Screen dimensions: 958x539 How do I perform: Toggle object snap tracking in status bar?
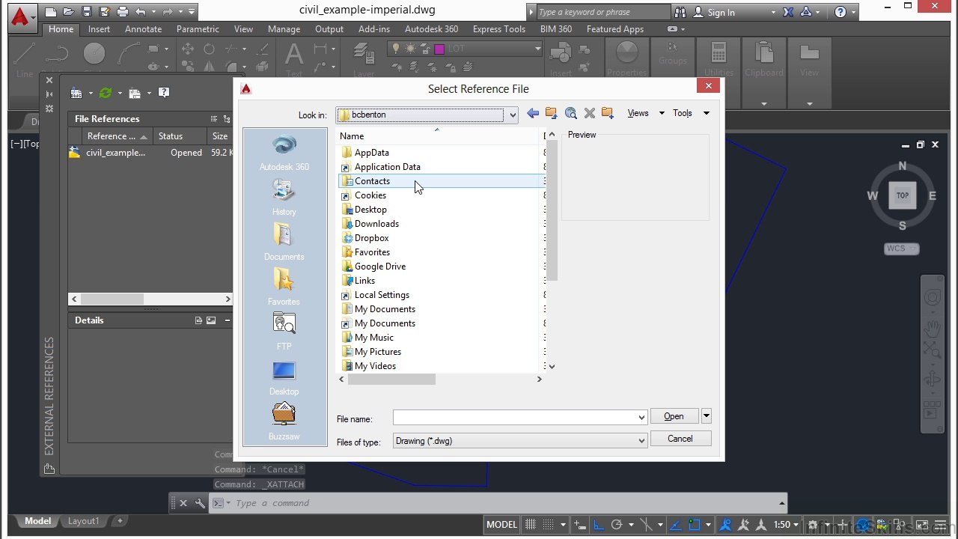[x=674, y=525]
